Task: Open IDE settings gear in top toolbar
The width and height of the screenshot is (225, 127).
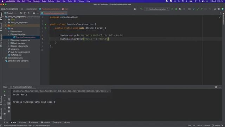Action: pos(219,9)
